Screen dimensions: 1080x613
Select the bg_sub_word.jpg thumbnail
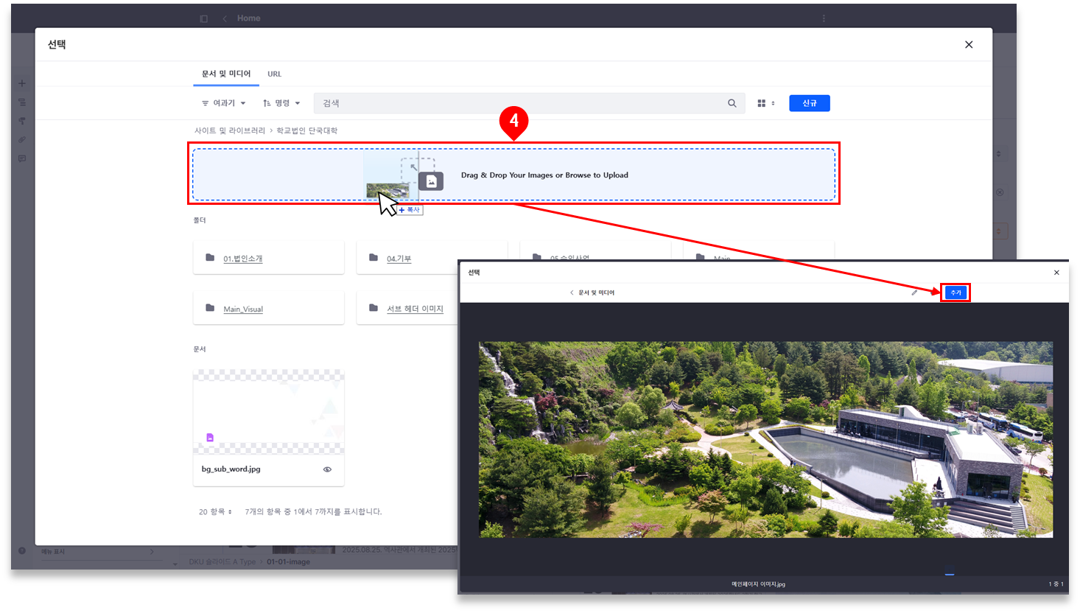coord(268,411)
